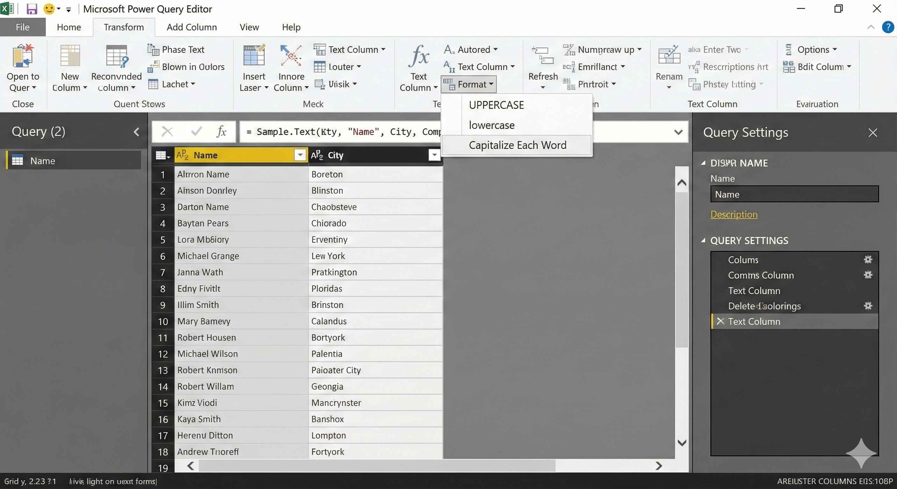Cancel formula with the X button
Screen dimensions: 897x489
click(167, 131)
